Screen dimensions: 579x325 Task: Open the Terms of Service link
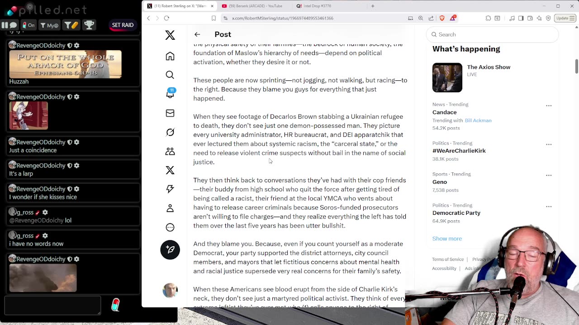coord(448,259)
